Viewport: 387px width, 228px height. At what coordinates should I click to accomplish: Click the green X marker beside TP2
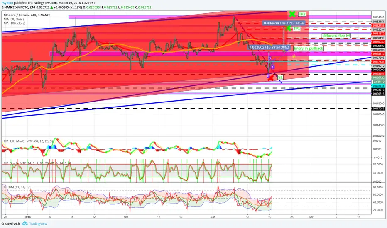point(292,14)
